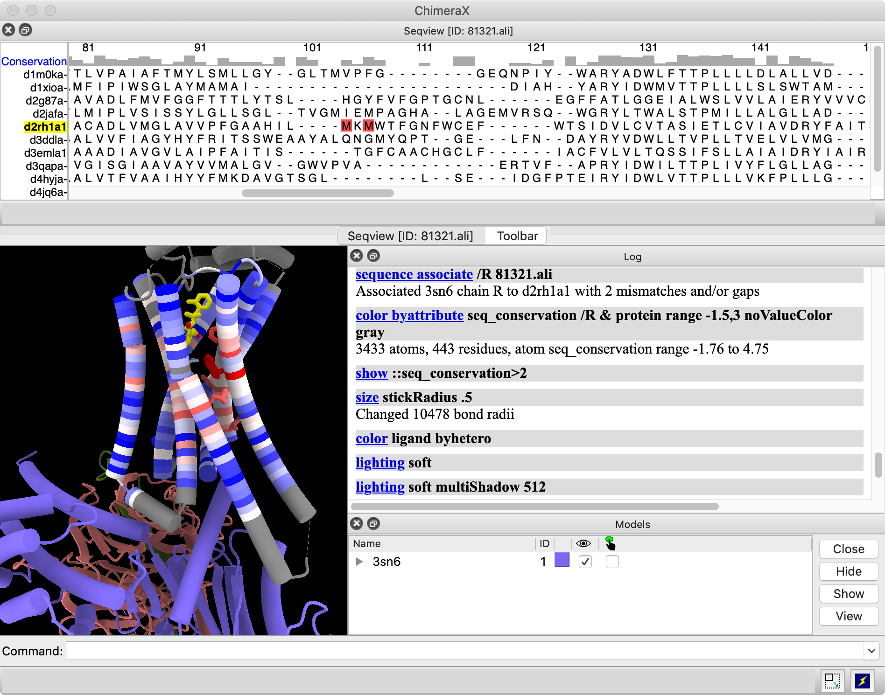Screen dimensions: 885x695
Task: Close the Seqview panel with its X icon
Action: pyautogui.click(x=8, y=30)
